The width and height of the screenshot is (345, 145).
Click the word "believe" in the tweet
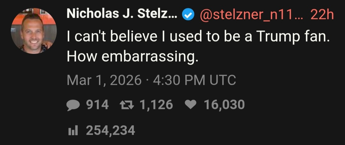(131, 38)
